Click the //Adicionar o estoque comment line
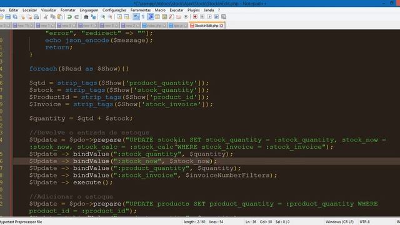 pos(71,197)
